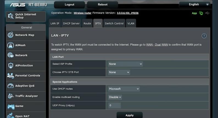This screenshot has height=118, width=218.
Task: Click the firmware version 3.0.0.6.102_39256 link
Action: 128,13
